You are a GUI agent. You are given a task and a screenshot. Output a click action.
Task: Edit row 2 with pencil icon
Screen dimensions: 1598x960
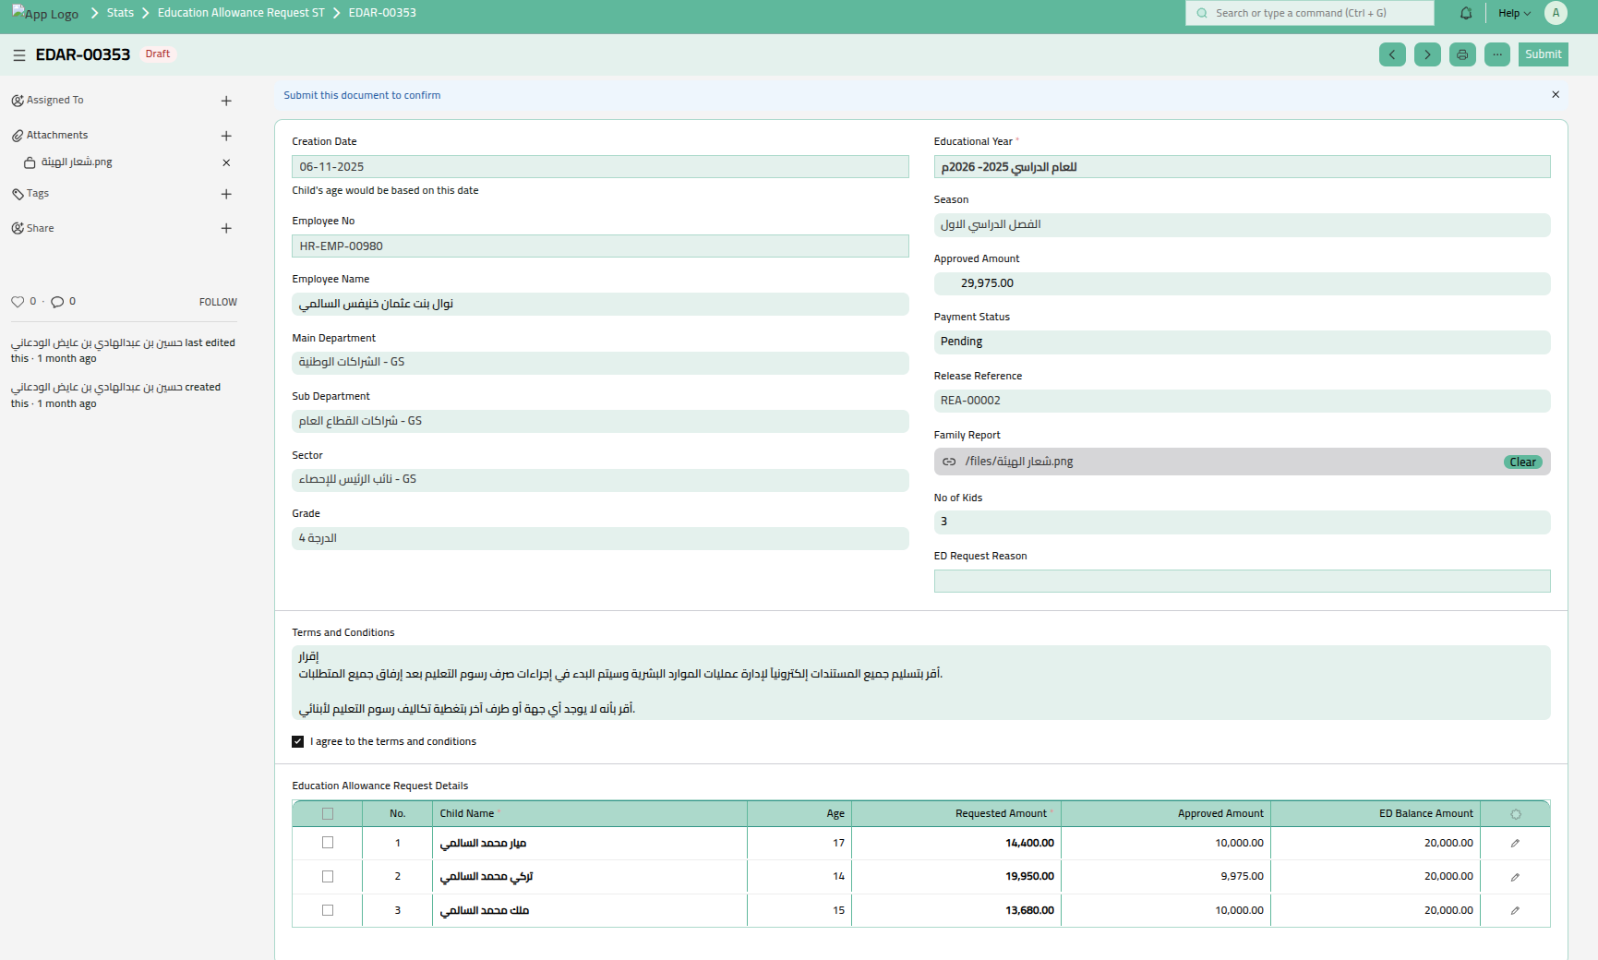coord(1515,877)
